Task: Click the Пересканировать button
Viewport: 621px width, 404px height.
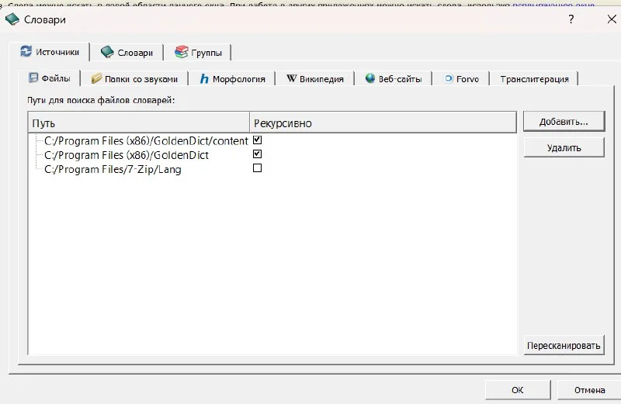Action: 563,345
